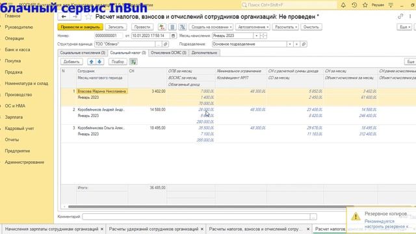This screenshot has width=416, height=234.
Task: Open the Администрирование section in the sidebar
Action: (x=25, y=162)
